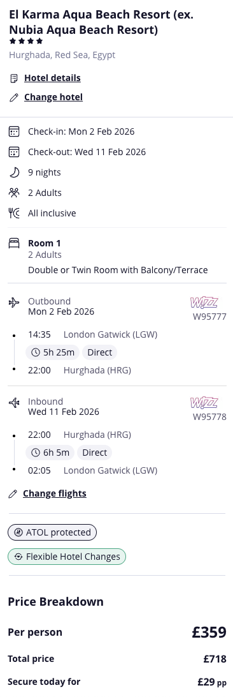Image resolution: width=233 pixels, height=697 pixels.
Task: Click the pencil icon beside Change flights
Action: click(x=13, y=494)
